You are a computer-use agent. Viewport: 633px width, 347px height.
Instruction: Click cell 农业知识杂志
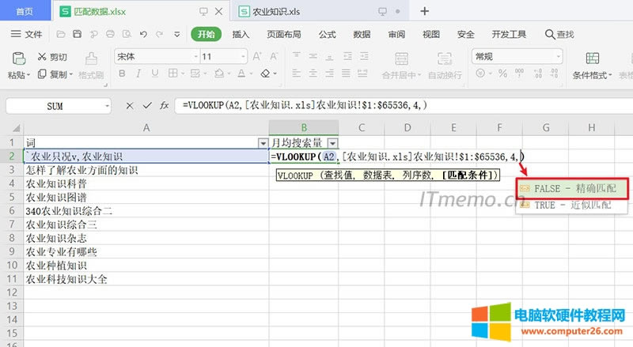pyautogui.click(x=146, y=238)
